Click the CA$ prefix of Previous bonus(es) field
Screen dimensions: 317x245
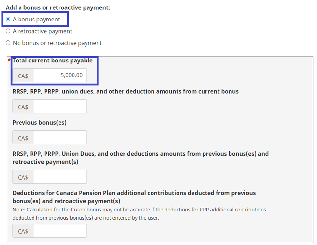point(23,138)
